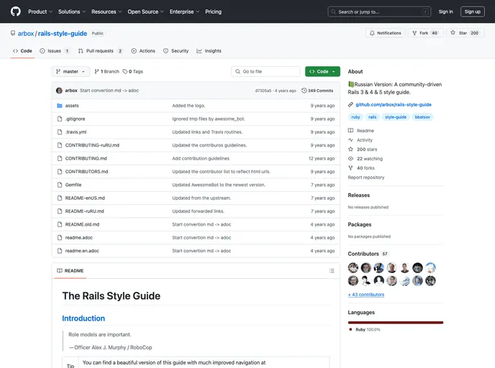The height and width of the screenshot is (368, 495).
Task: Click the Ruby language bar
Action: tap(396, 322)
